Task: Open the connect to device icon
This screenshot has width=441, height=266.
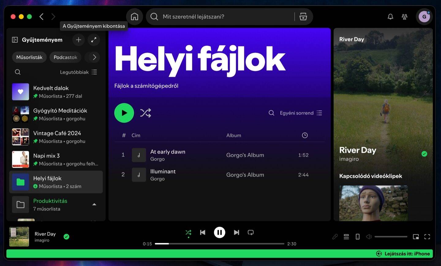Action: (357, 237)
